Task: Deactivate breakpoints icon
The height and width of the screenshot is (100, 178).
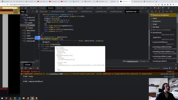Action: click(x=171, y=11)
